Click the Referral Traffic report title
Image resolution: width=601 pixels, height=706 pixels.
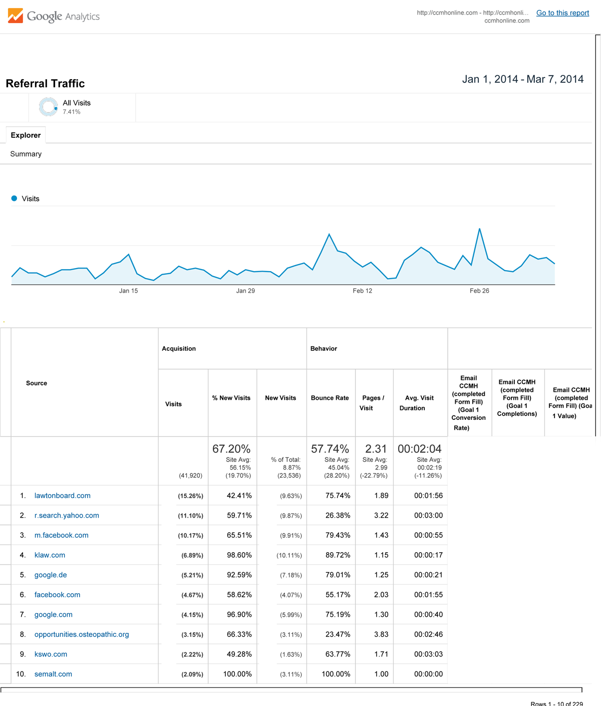(x=45, y=84)
